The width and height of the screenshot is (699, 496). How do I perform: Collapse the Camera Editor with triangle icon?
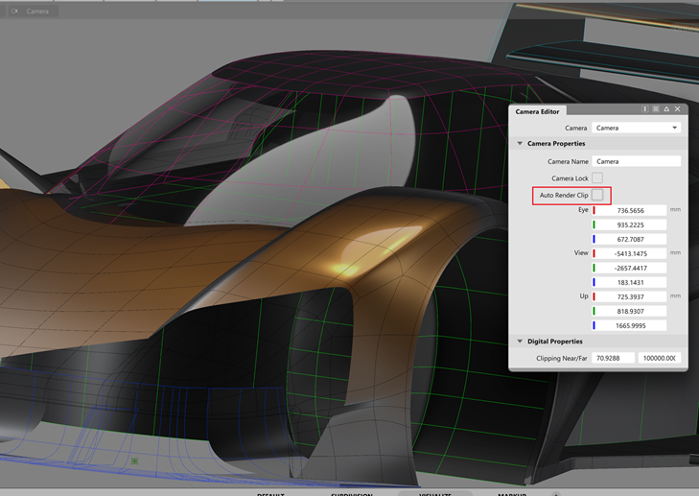[x=666, y=109]
